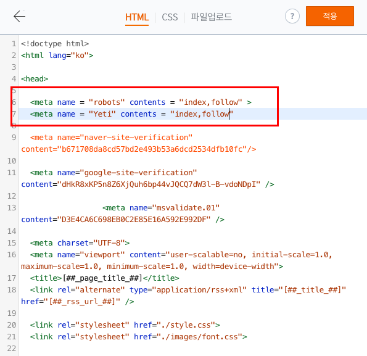Screen dimensions: 367x356
Task: Click line number 16 in gutter
Action: tap(12, 255)
